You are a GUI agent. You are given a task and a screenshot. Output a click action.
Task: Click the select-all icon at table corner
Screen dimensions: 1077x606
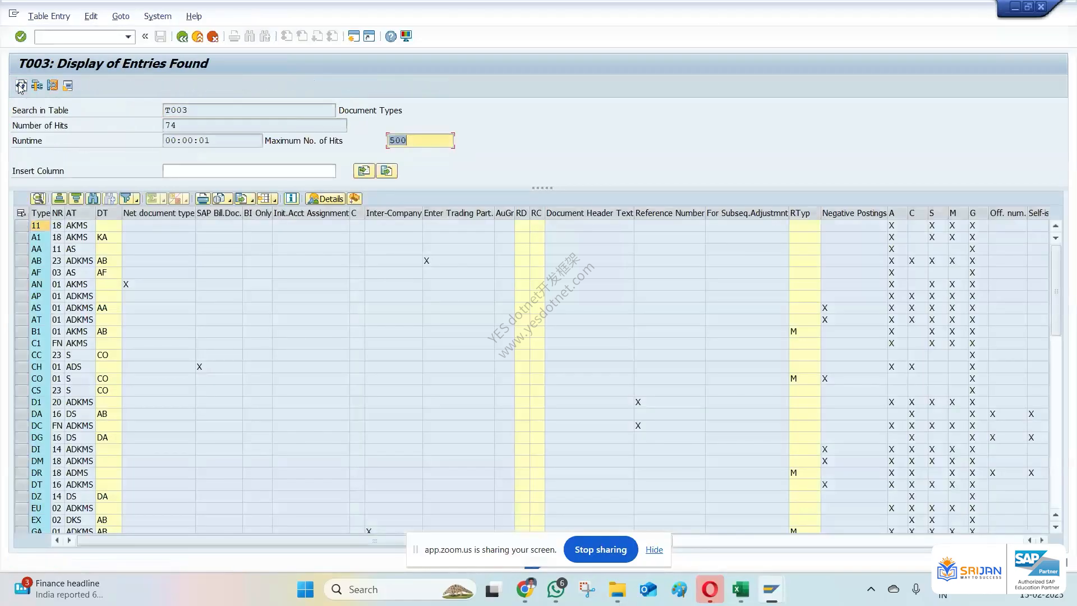pos(21,213)
